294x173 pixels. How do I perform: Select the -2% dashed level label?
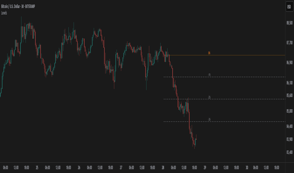coord(209,97)
